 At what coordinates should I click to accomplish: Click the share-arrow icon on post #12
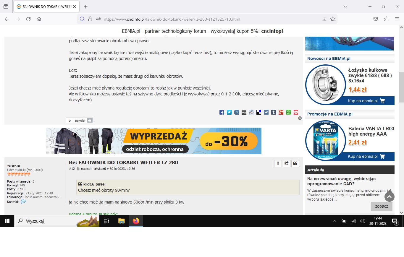pos(286,163)
